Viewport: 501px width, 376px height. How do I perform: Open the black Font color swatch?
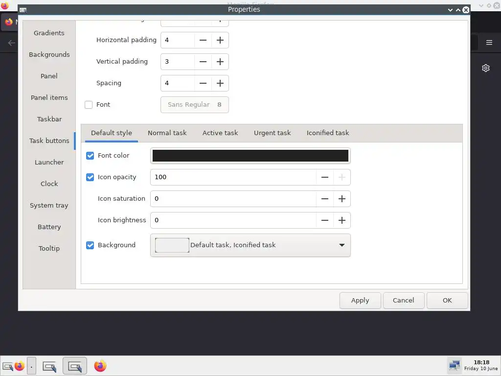coord(250,156)
